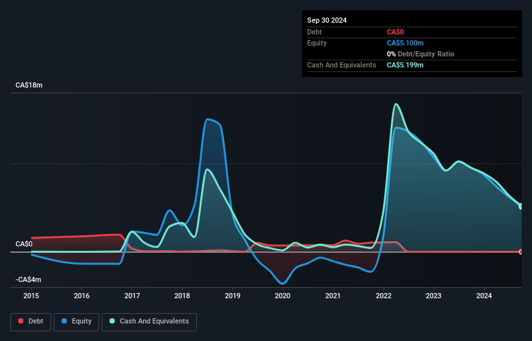Click the blue Equity legend dot
Screen dimensions: 532x341
[64, 321]
